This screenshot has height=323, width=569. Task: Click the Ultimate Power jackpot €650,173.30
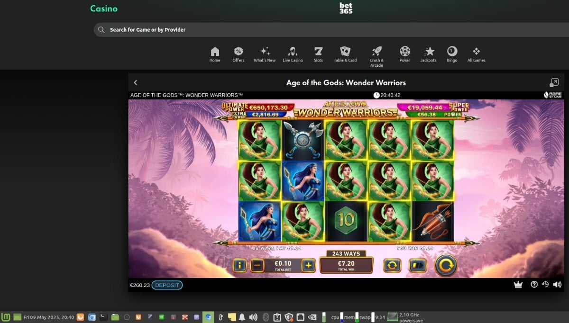(269, 108)
